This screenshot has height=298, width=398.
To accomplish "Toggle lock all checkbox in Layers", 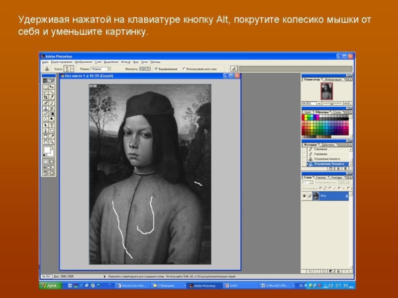I will click(348, 188).
